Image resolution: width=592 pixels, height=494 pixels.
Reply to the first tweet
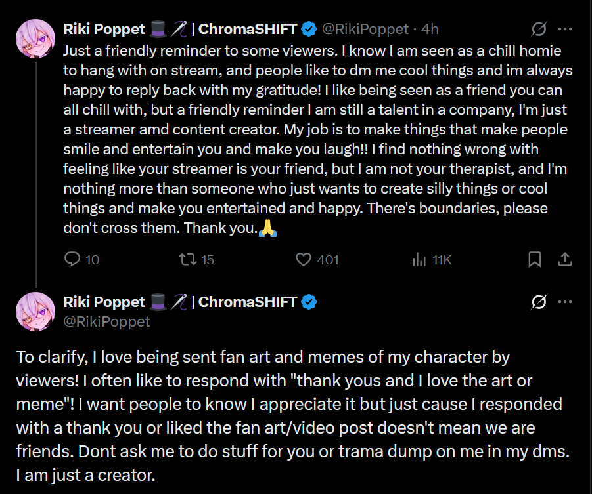point(72,260)
